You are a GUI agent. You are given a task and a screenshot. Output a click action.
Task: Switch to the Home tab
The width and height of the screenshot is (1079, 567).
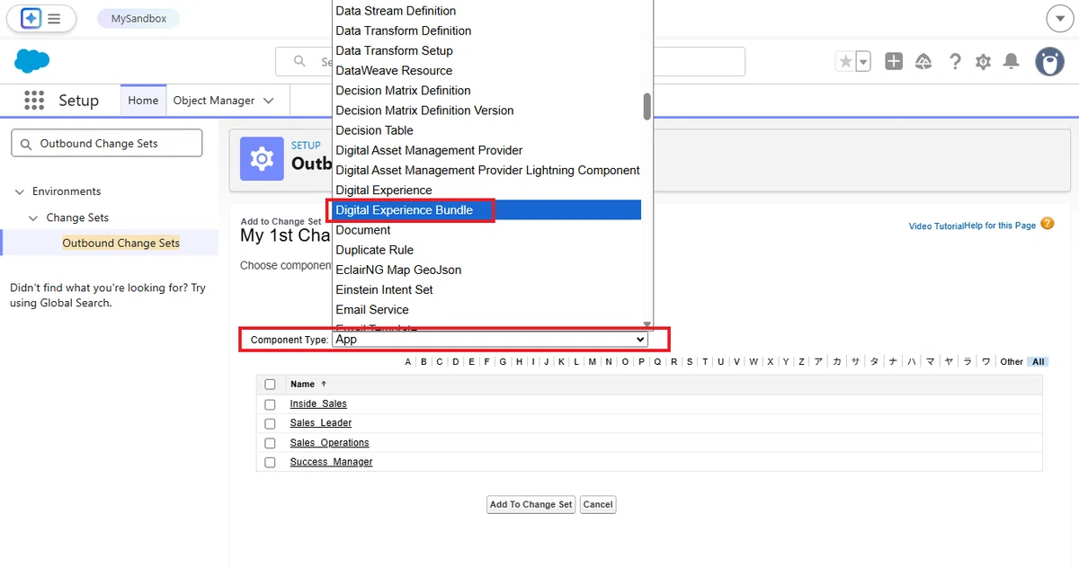(143, 101)
